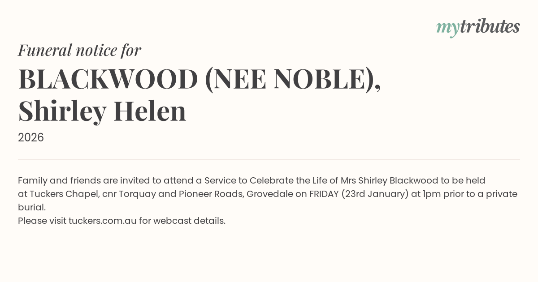538x282 pixels.
Task: Click the green "my" part of logo
Action: click(447, 28)
